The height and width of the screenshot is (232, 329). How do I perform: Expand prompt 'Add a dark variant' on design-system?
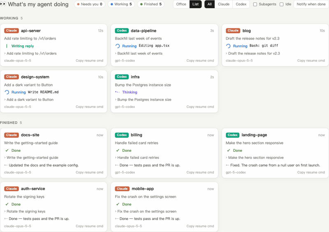click(29, 100)
